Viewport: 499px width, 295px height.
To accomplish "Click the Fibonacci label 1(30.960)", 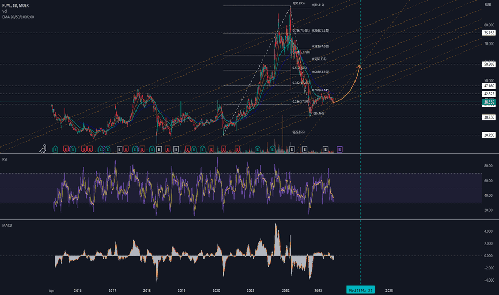I will click(x=317, y=113).
